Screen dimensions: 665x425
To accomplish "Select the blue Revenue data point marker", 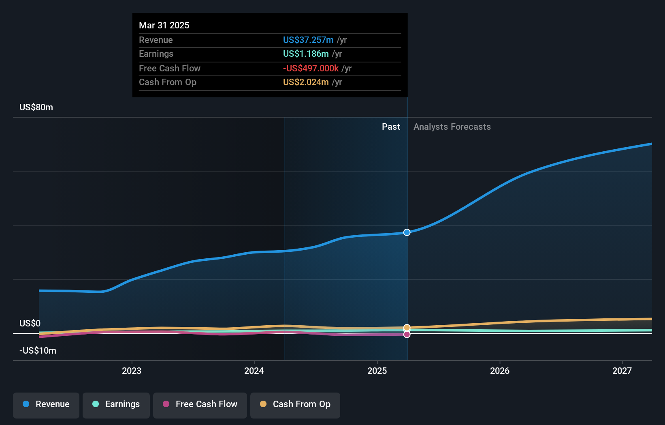I will click(x=406, y=232).
